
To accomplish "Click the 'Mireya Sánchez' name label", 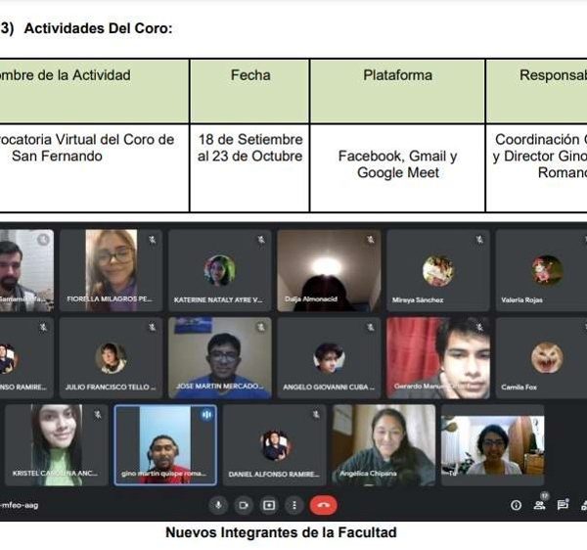I will [418, 299].
